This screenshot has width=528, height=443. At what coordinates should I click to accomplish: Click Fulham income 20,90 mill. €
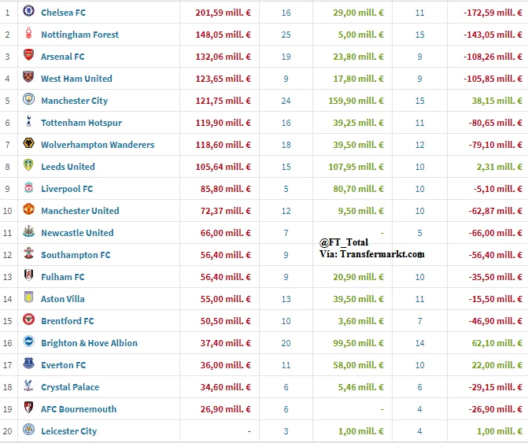point(358,277)
